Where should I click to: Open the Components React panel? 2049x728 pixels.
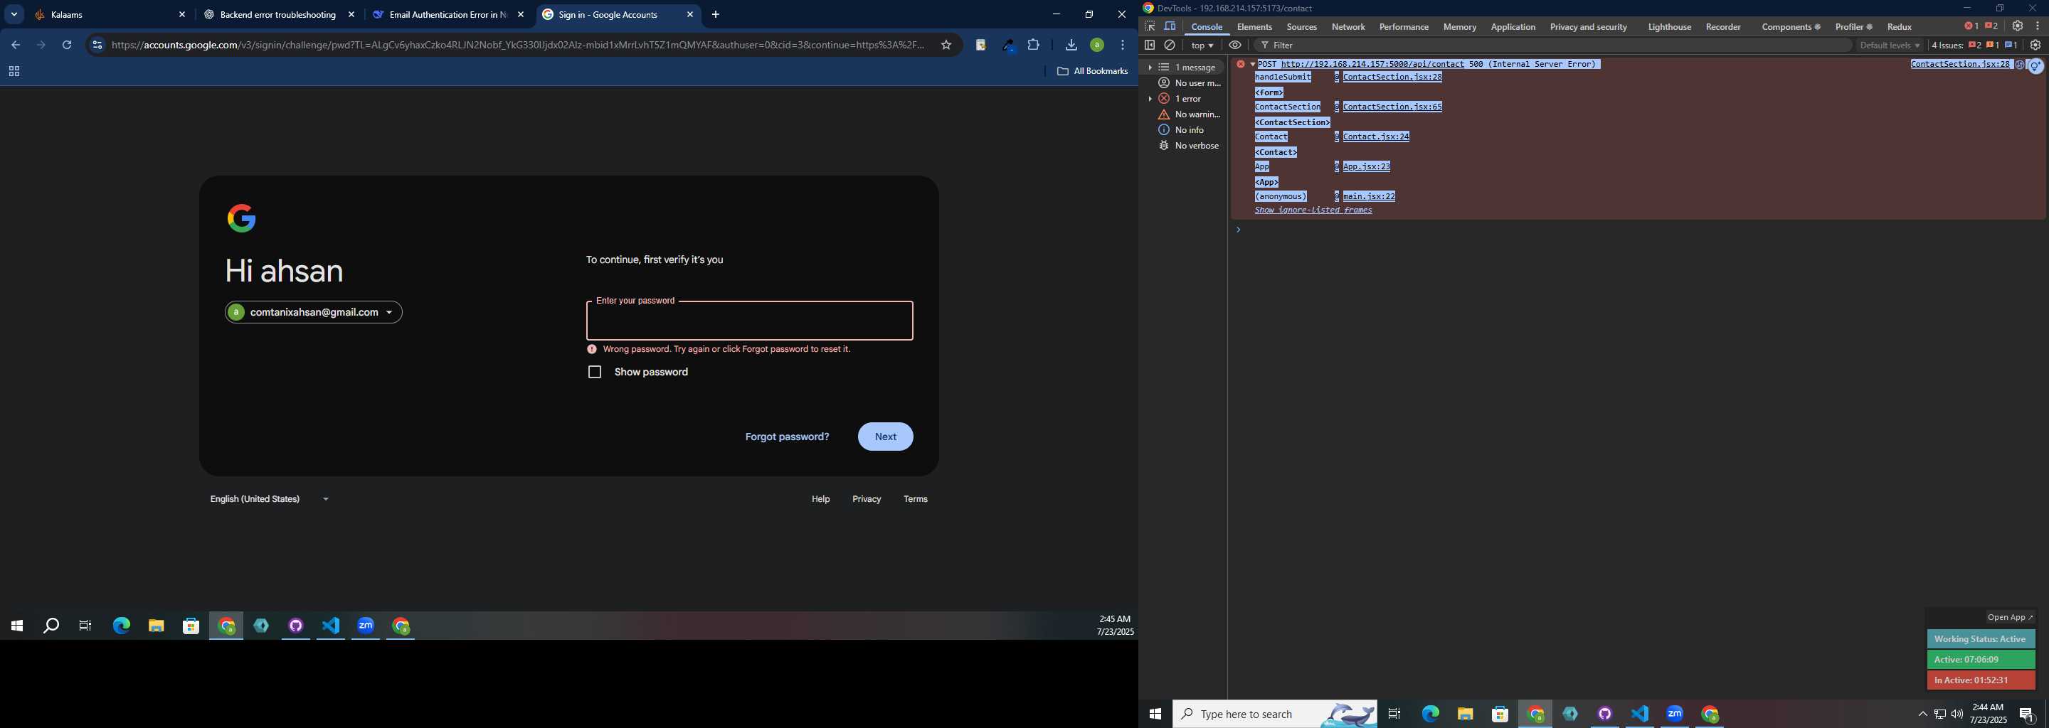[x=1791, y=27]
